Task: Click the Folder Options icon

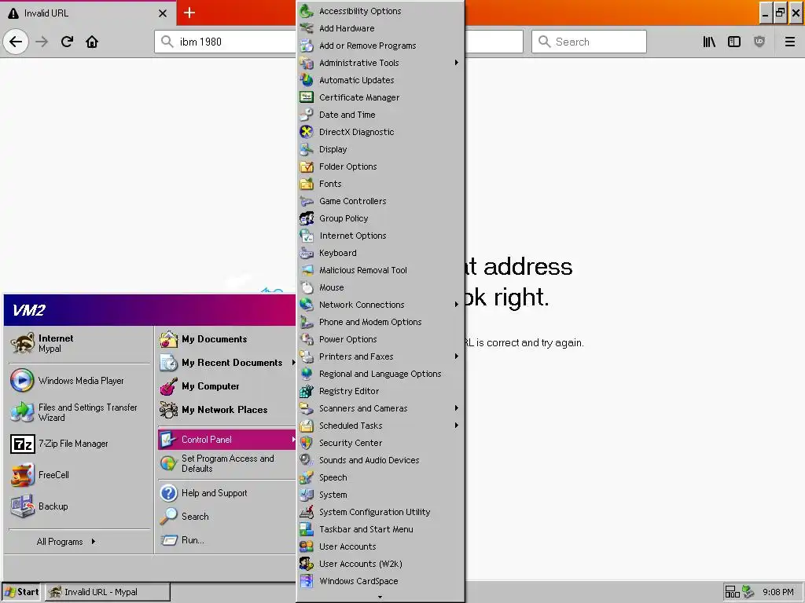Action: [307, 166]
